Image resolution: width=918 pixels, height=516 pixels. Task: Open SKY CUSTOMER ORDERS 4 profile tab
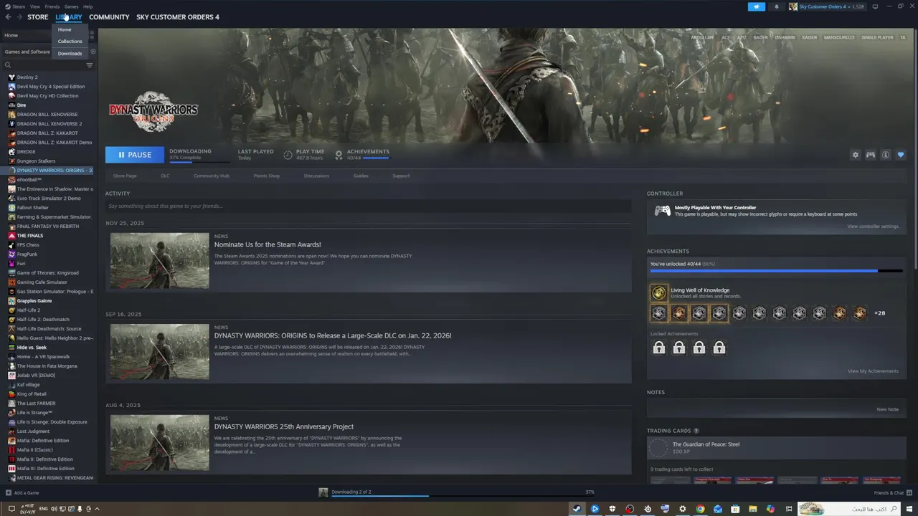[x=178, y=17]
